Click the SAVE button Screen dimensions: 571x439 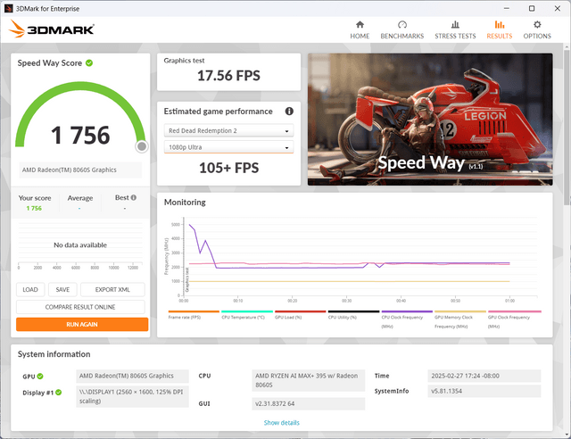click(62, 290)
